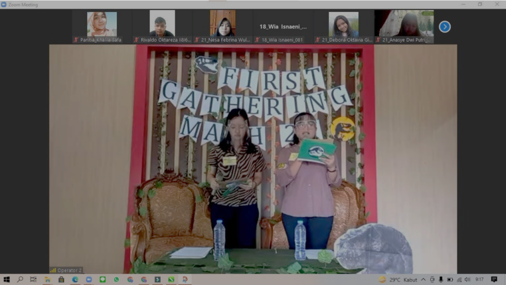Open the Microsoft Store taskbar icon
Image resolution: width=506 pixels, height=285 pixels.
61,280
